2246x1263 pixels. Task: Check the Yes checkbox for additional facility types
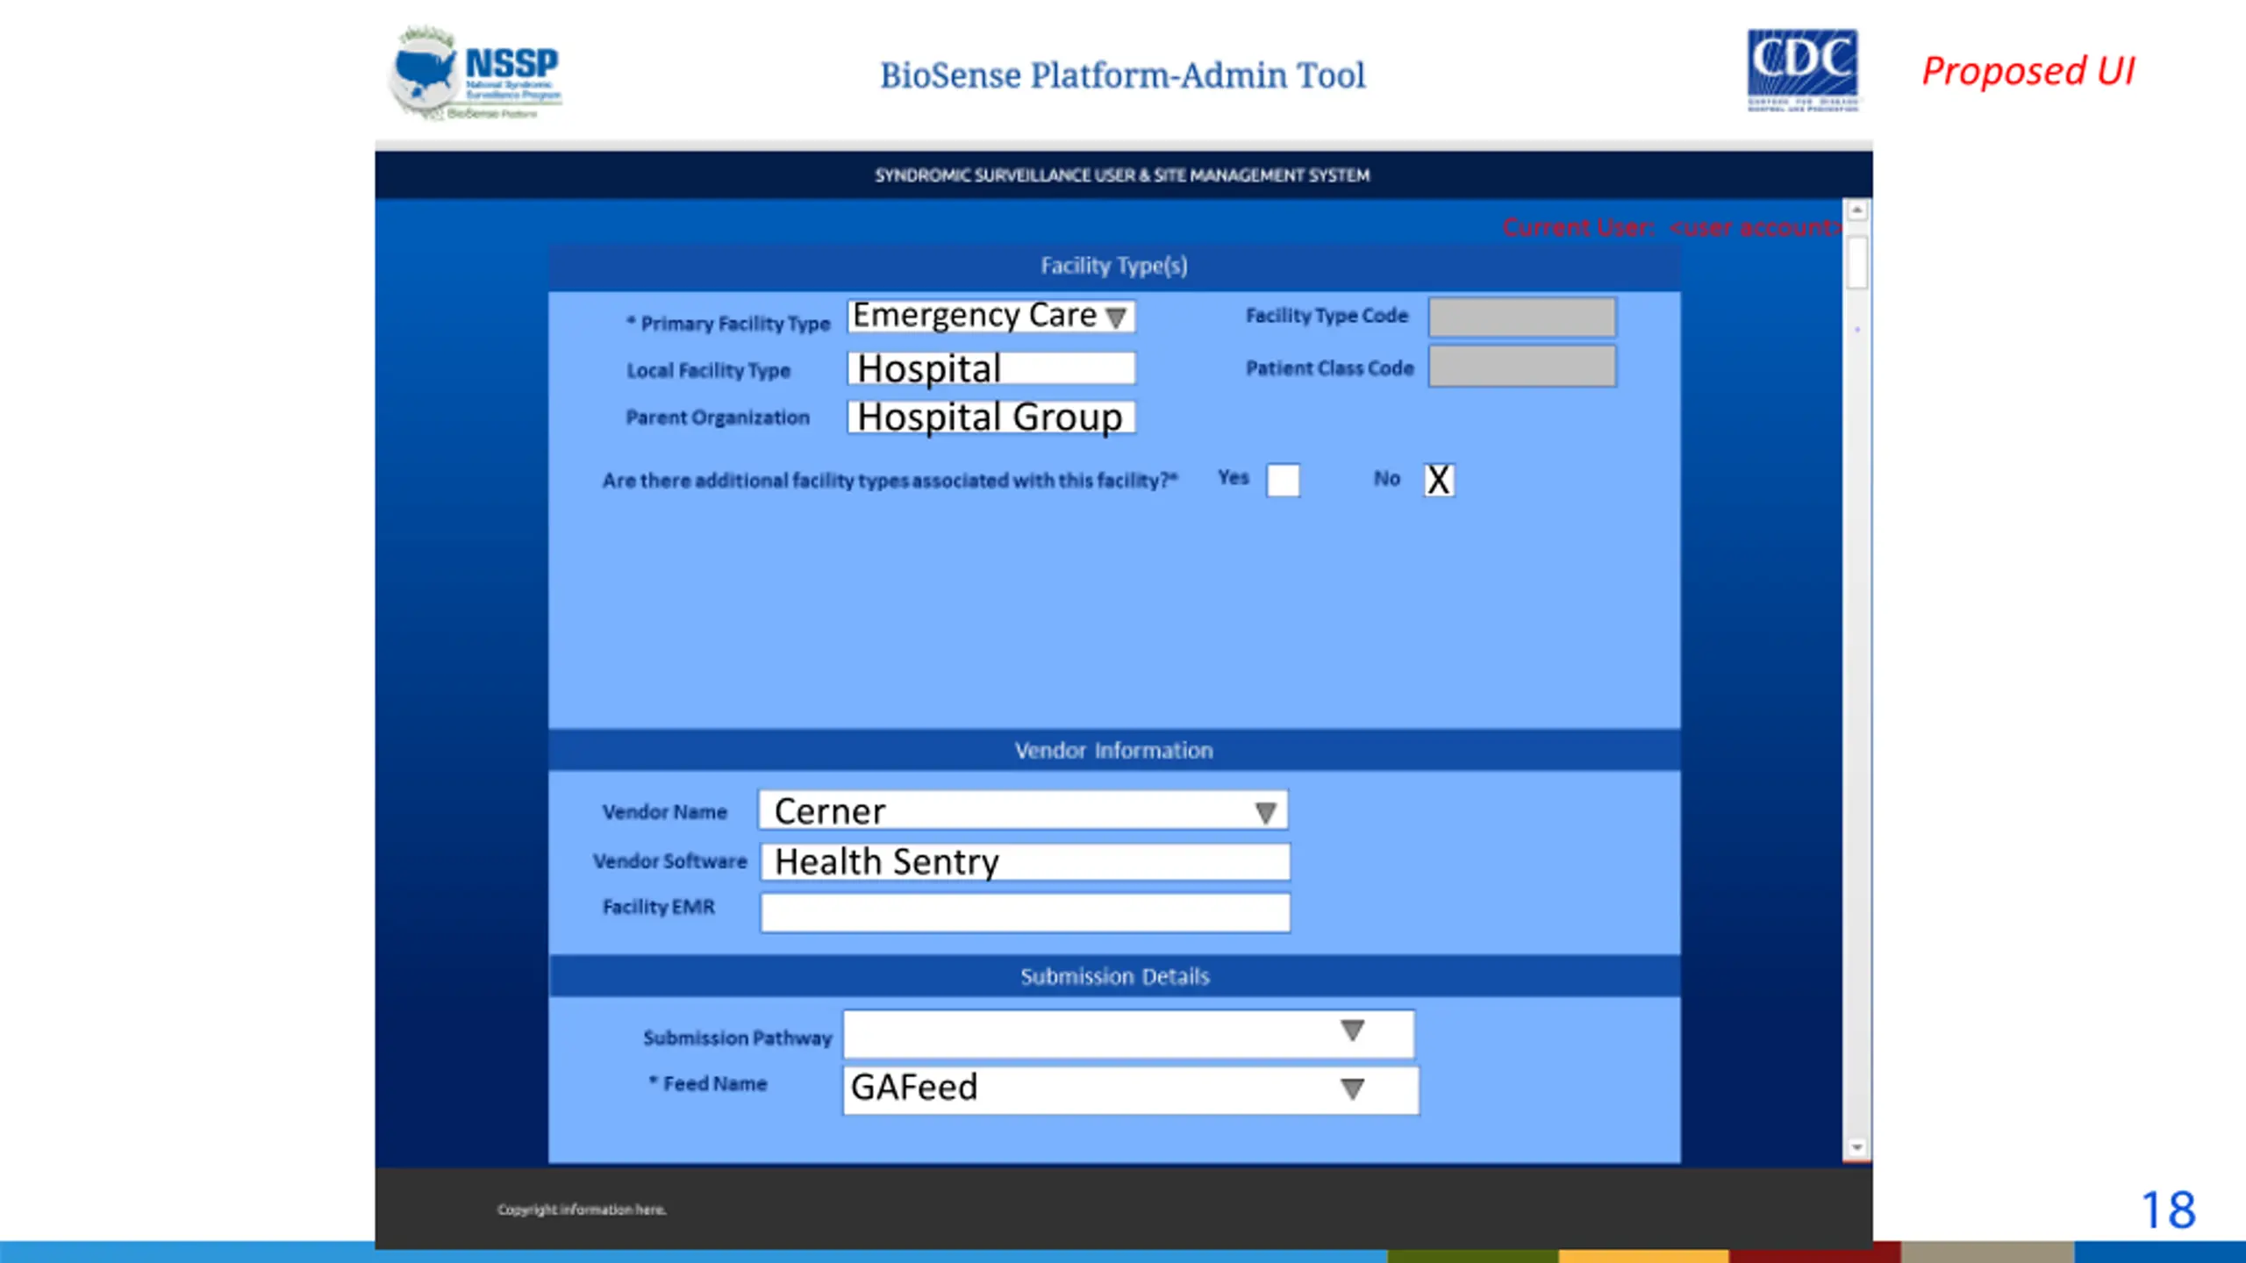tap(1283, 480)
